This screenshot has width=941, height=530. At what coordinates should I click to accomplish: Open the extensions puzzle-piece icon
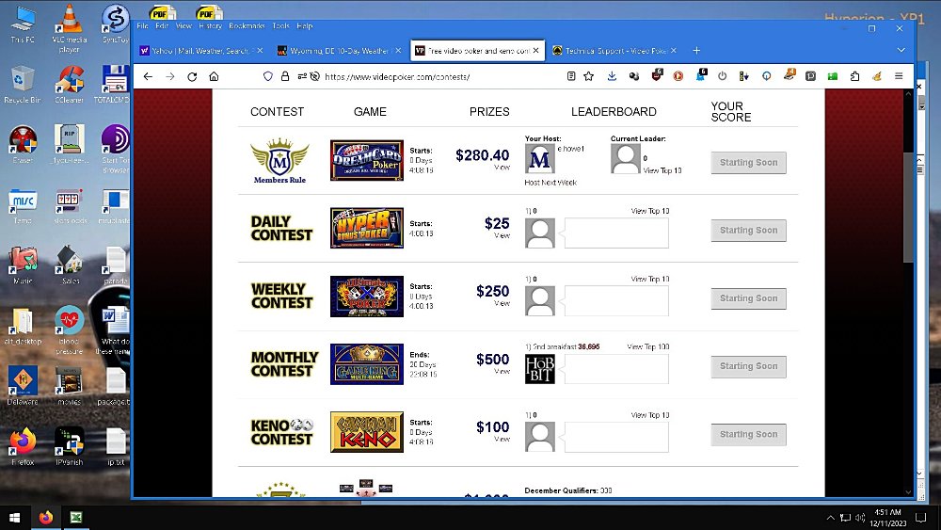pyautogui.click(x=854, y=76)
